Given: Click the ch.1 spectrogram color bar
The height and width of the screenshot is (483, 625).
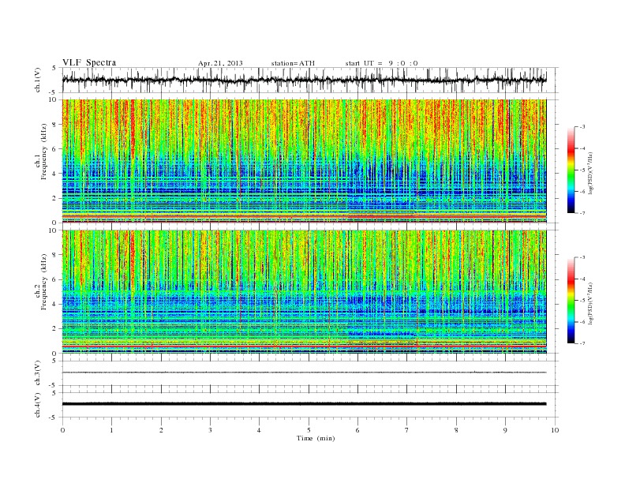Looking at the screenshot, I should coord(571,170).
